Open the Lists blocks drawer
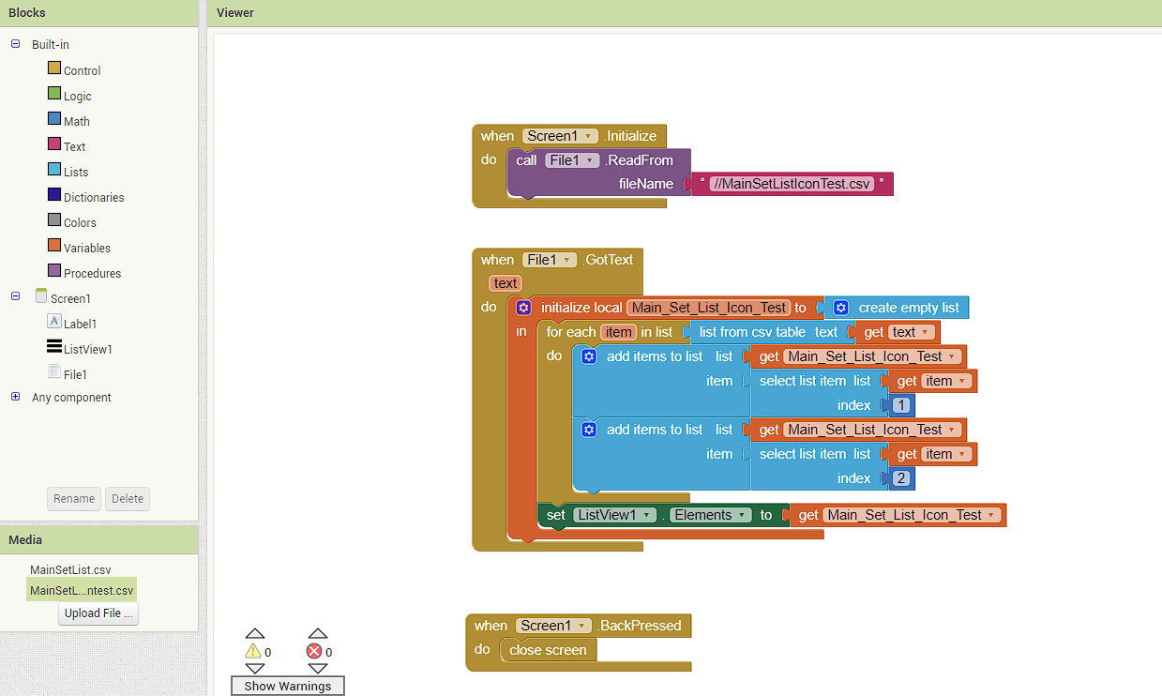 tap(76, 172)
